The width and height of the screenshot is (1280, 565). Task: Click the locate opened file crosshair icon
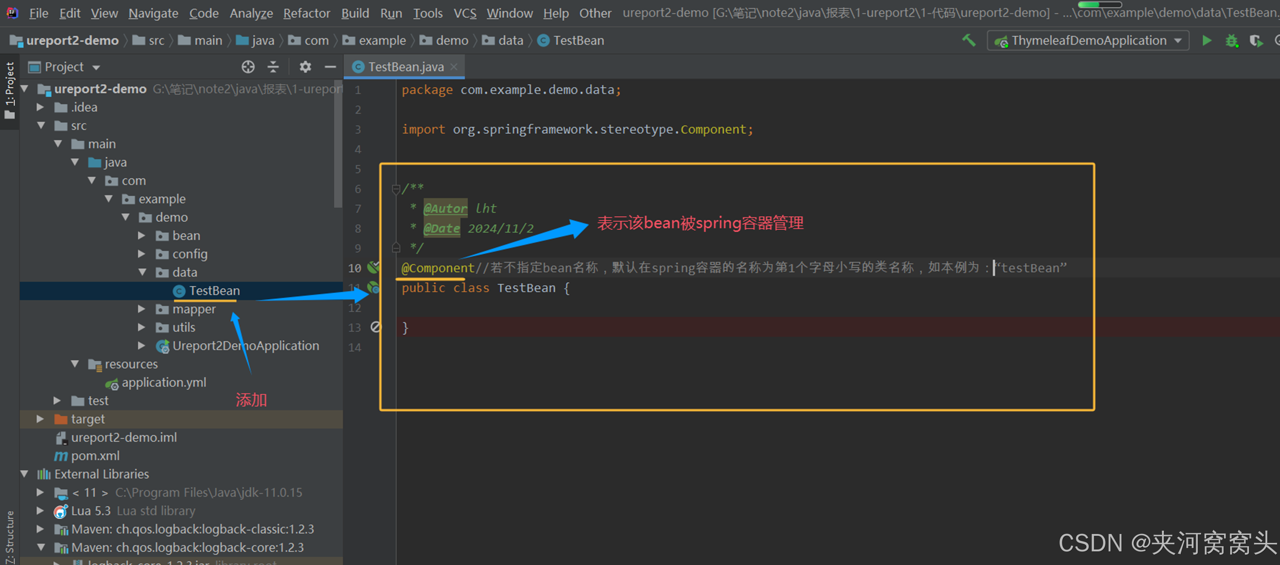(x=248, y=67)
